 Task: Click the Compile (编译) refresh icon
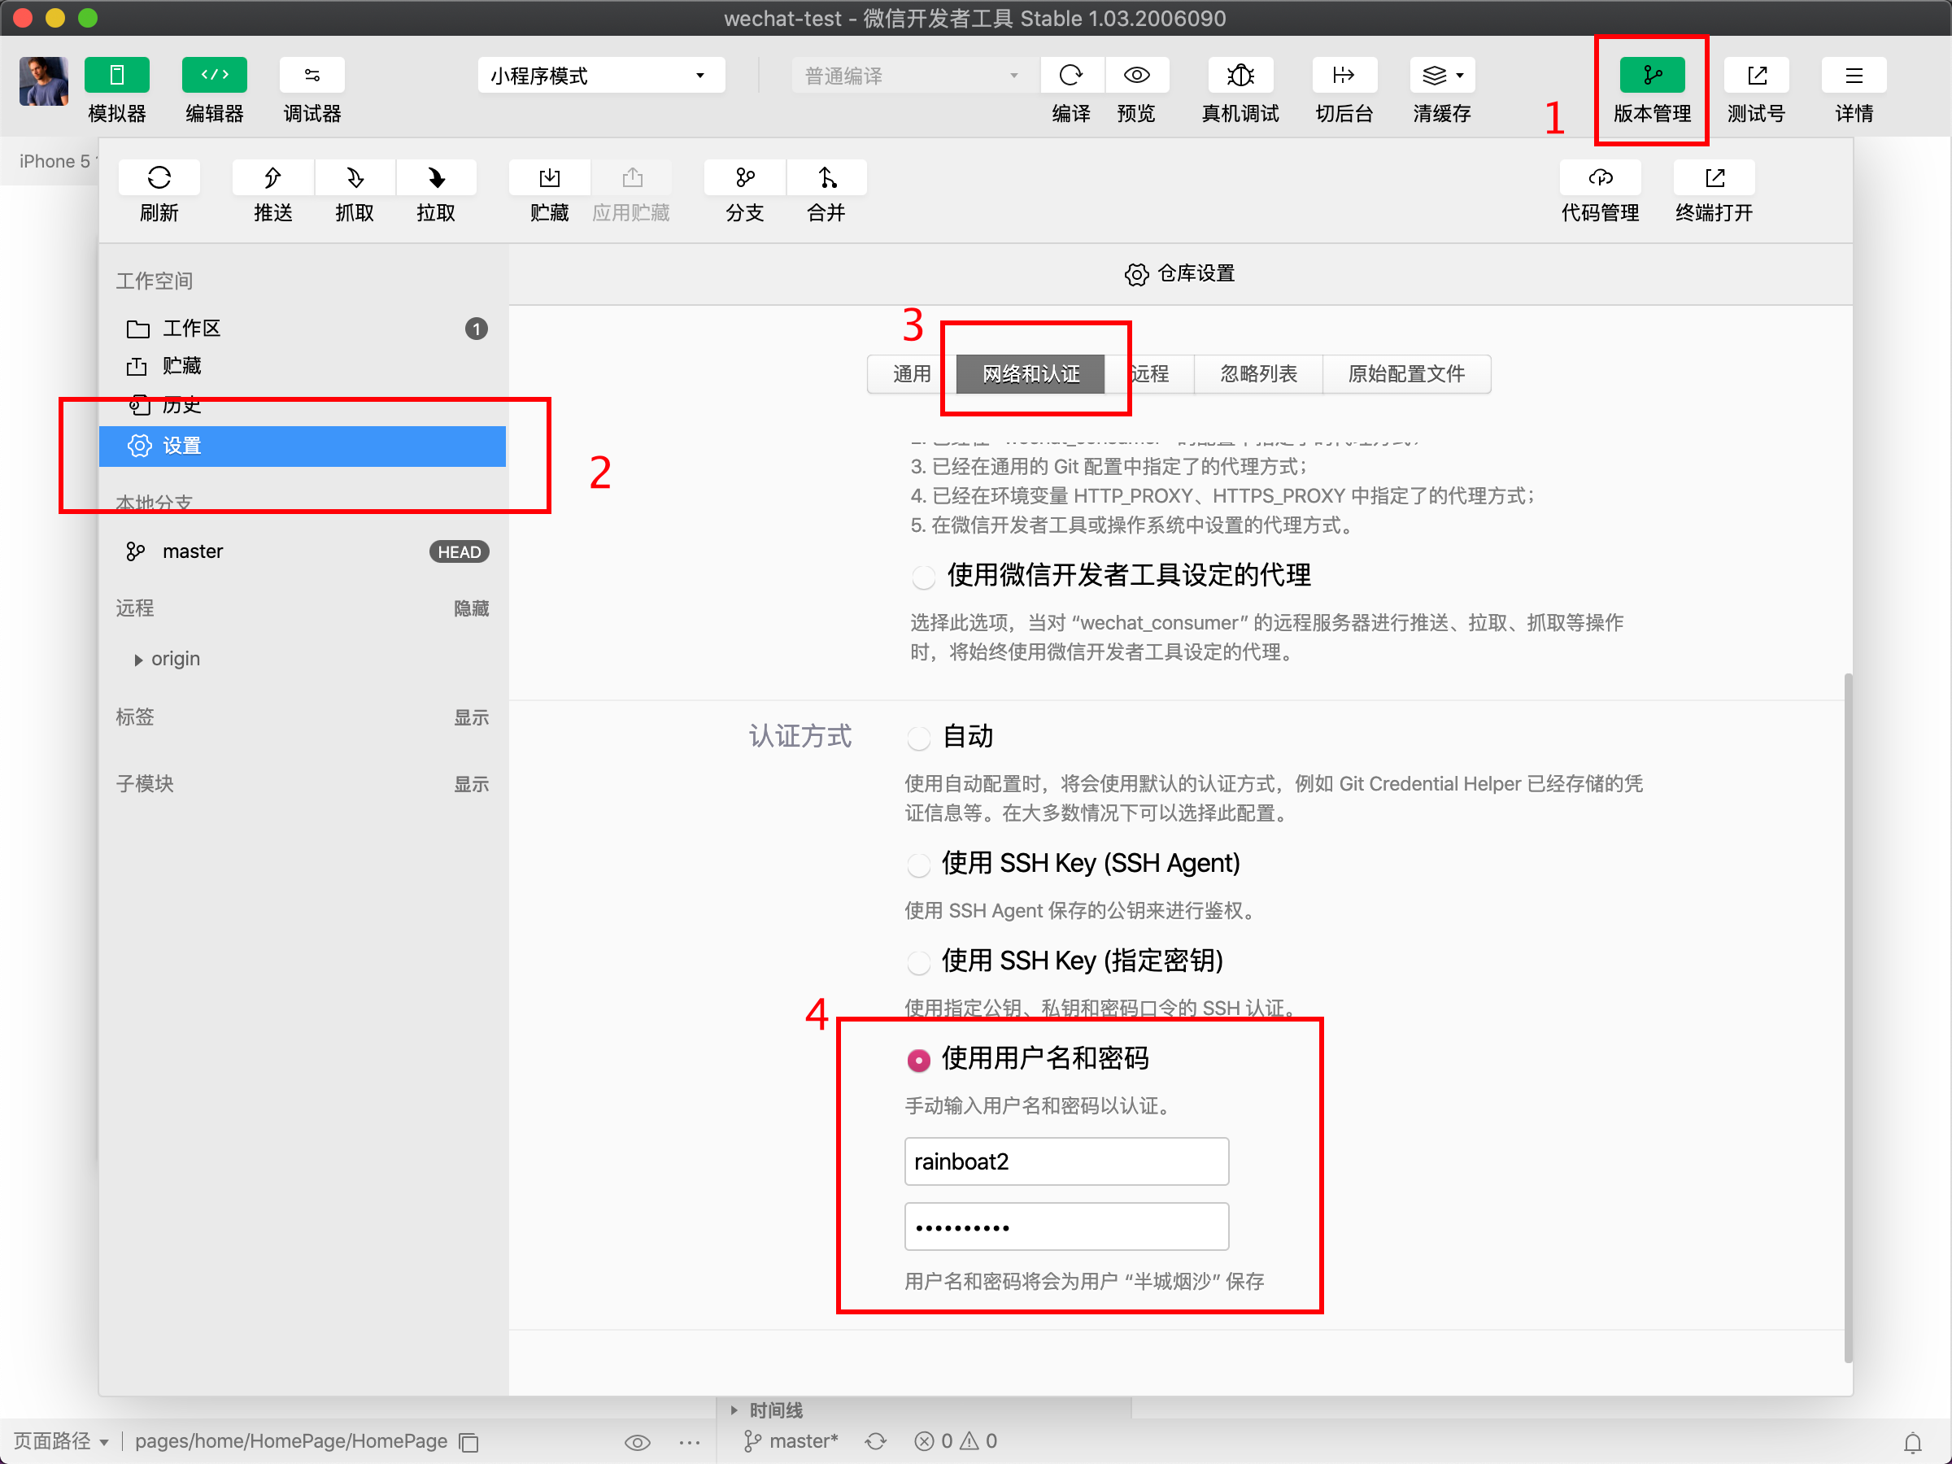click(1071, 75)
